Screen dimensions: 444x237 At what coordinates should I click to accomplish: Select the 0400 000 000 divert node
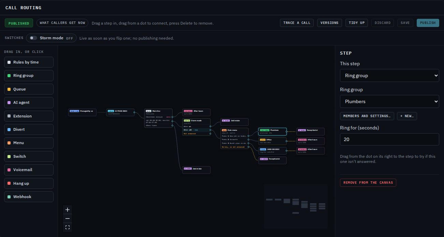272,151
